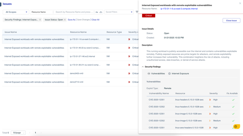Click the fix available checkmark for linux-image CVE-2020-12352
Screen dimensions: 243x136
point(233,121)
